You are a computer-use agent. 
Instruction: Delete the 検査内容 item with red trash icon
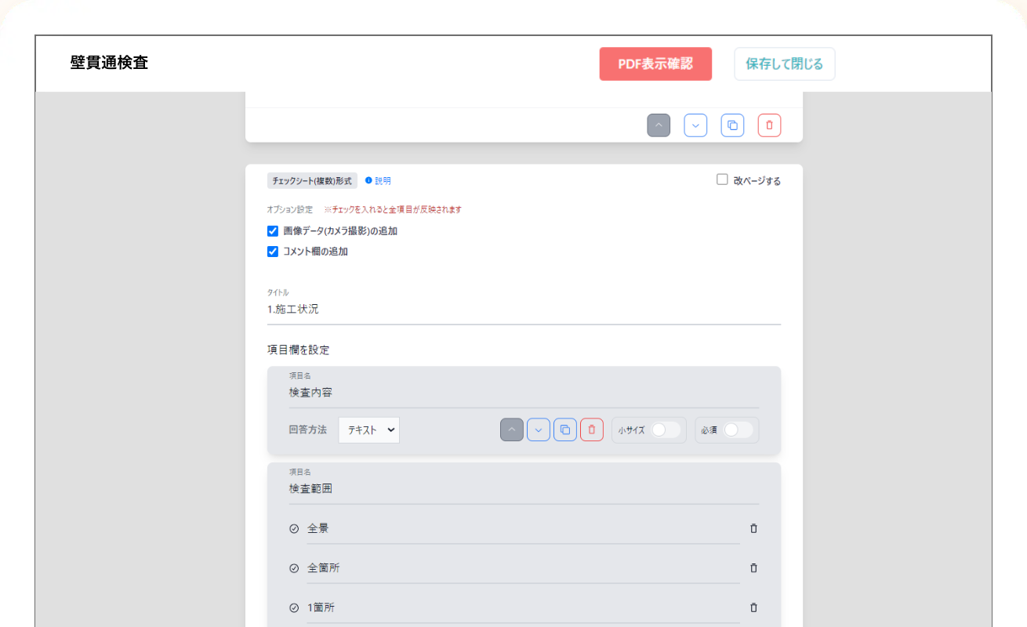591,429
